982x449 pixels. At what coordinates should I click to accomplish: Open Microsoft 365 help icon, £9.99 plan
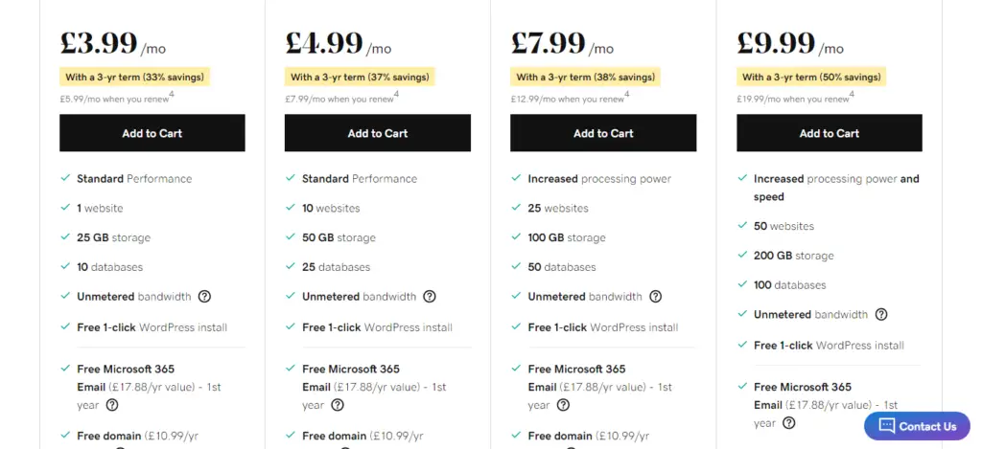[x=789, y=423]
